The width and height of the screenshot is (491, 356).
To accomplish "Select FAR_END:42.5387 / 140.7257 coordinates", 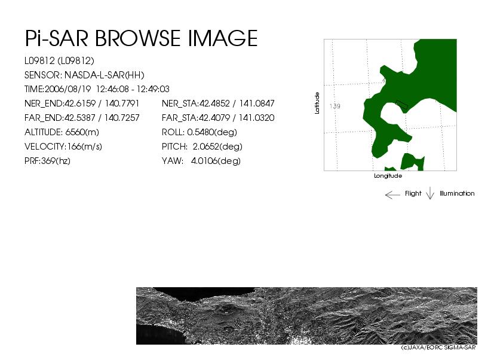I will pyautogui.click(x=82, y=118).
